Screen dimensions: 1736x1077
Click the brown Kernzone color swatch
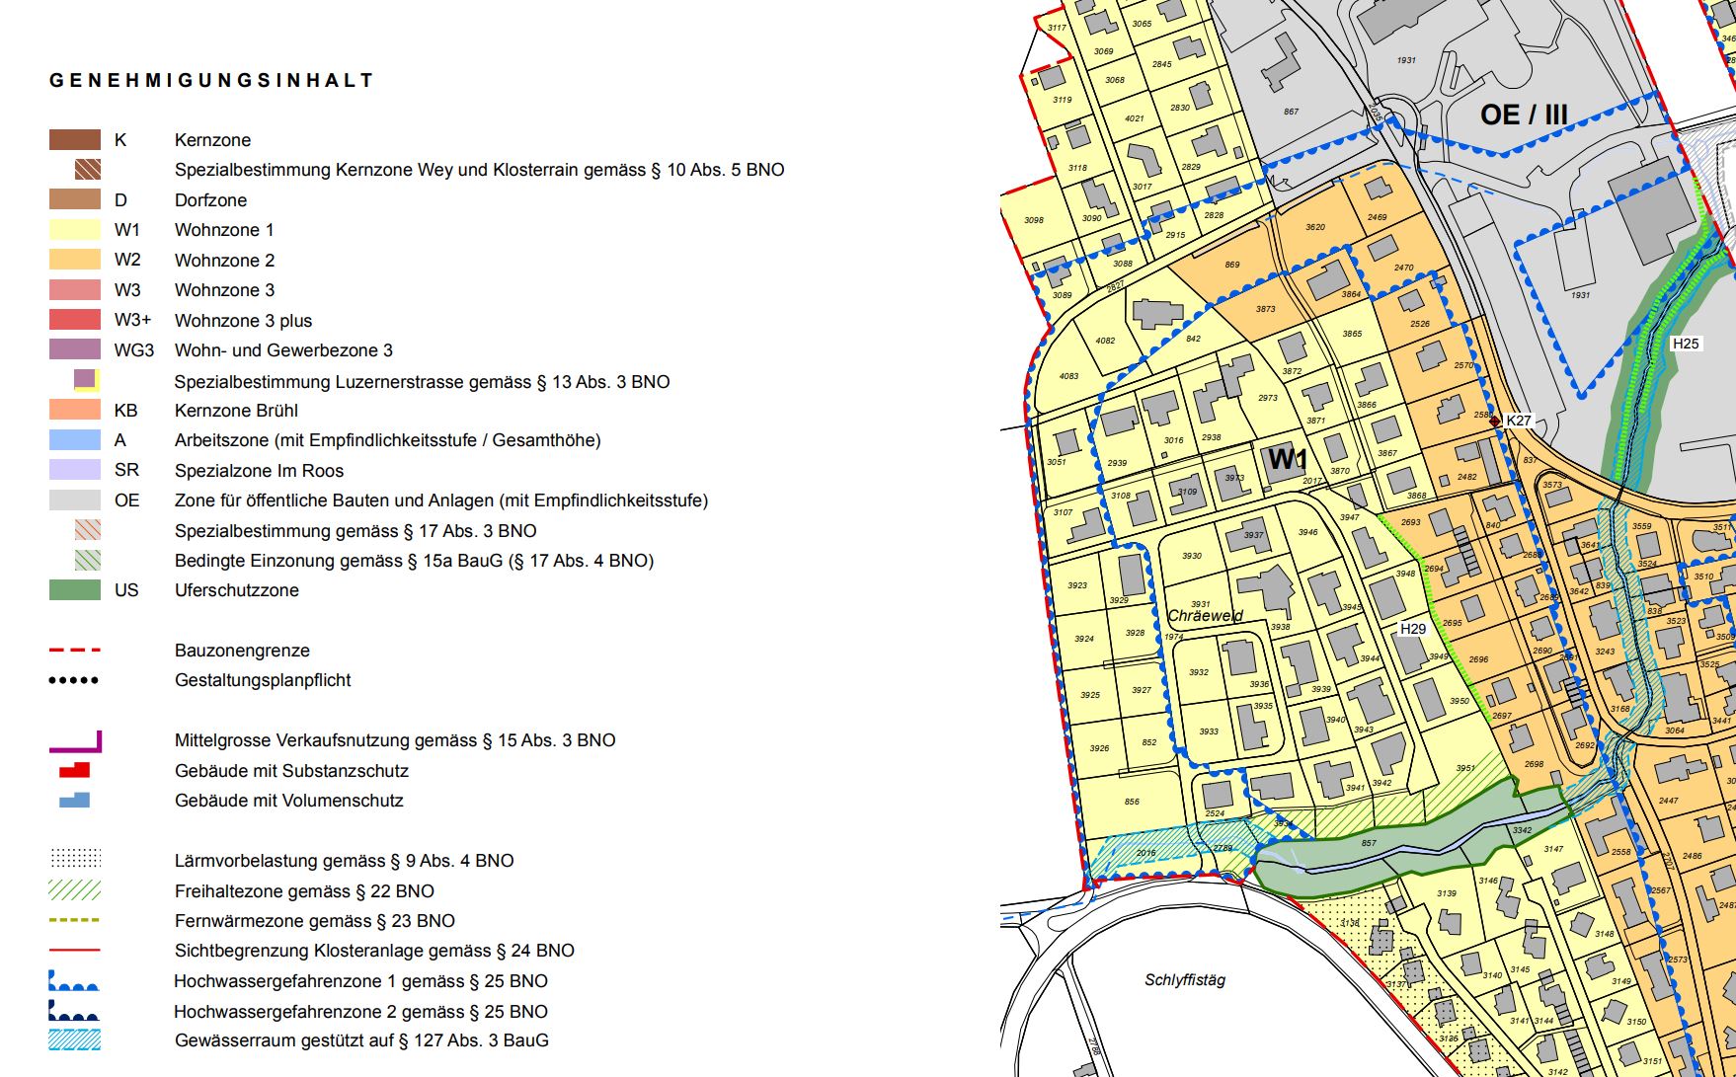pyautogui.click(x=75, y=139)
